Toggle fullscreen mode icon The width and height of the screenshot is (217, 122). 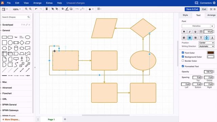click(211, 9)
